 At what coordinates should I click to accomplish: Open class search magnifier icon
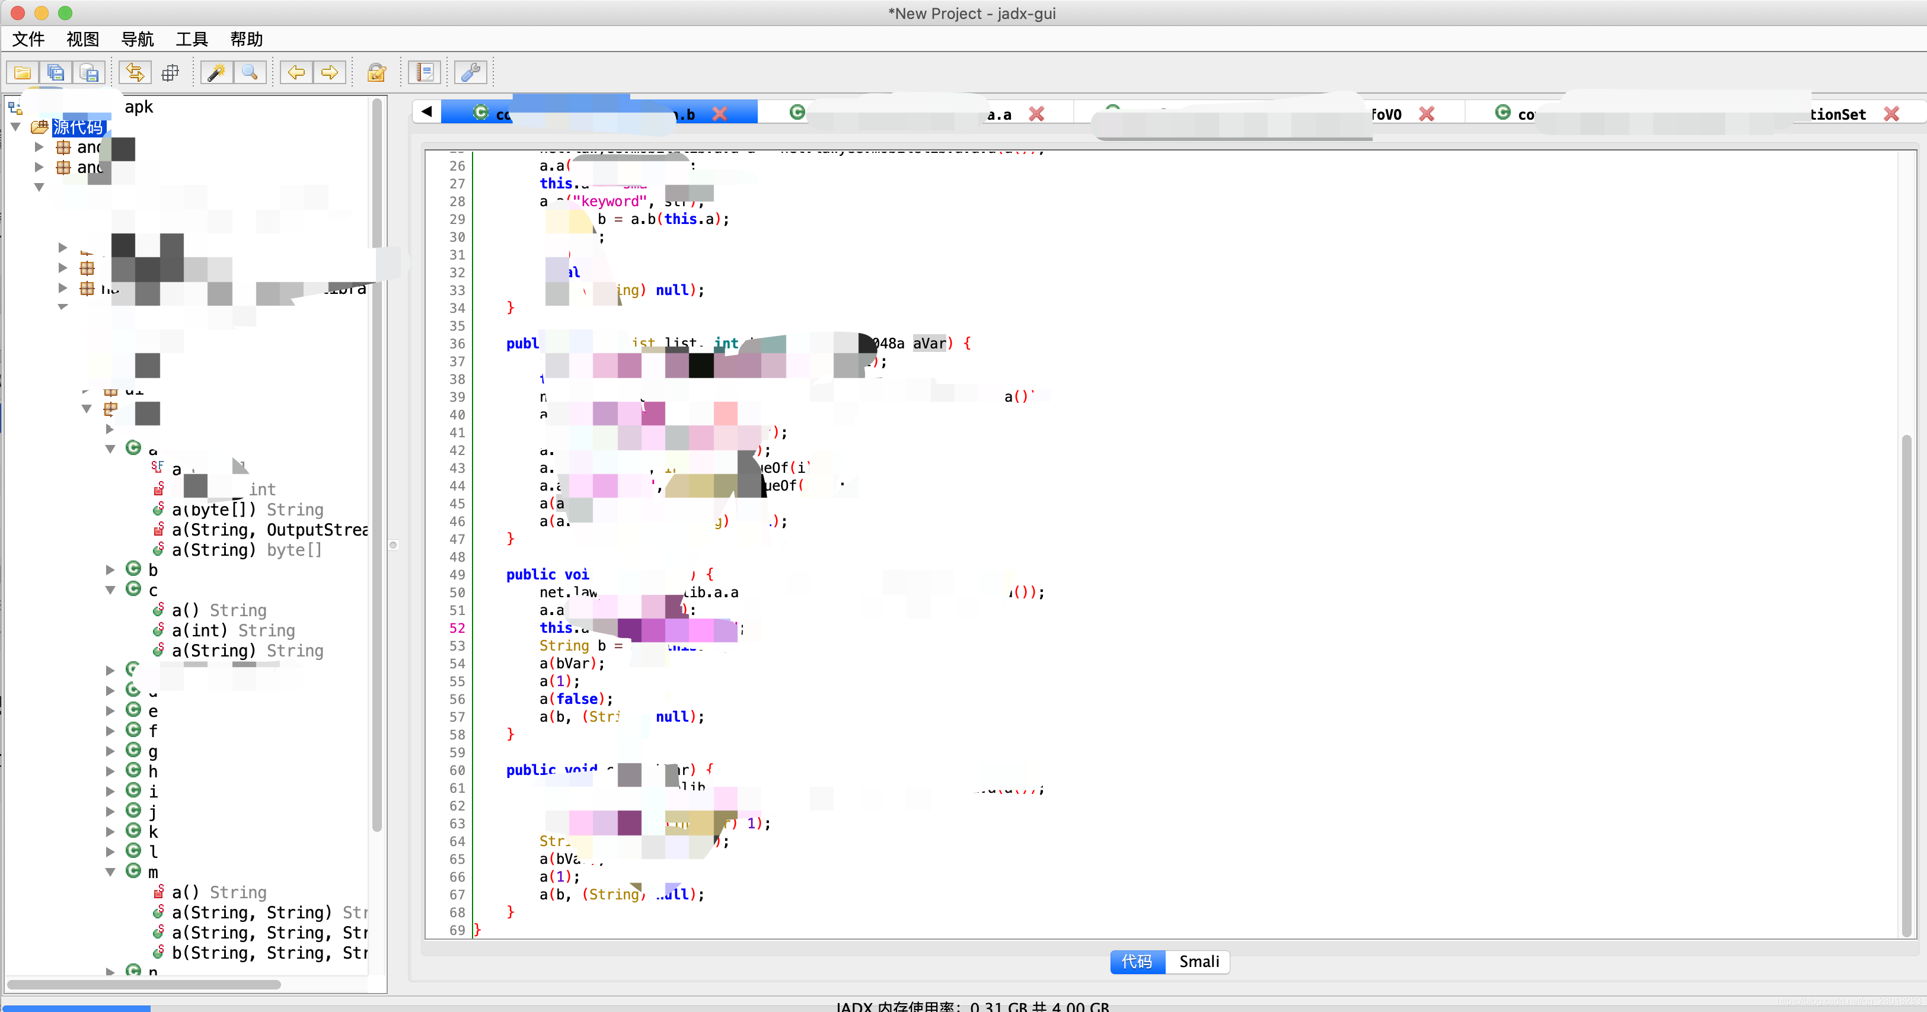(x=250, y=72)
